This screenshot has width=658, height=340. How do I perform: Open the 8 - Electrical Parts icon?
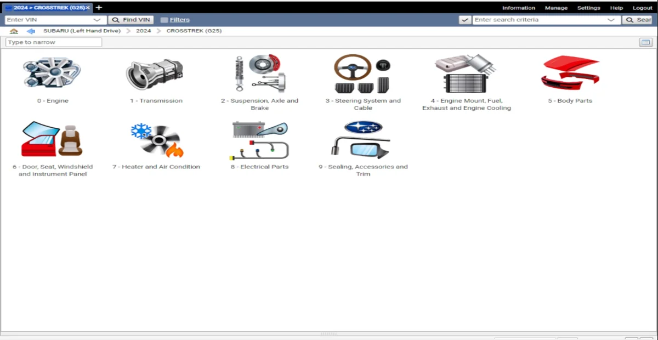(x=260, y=140)
